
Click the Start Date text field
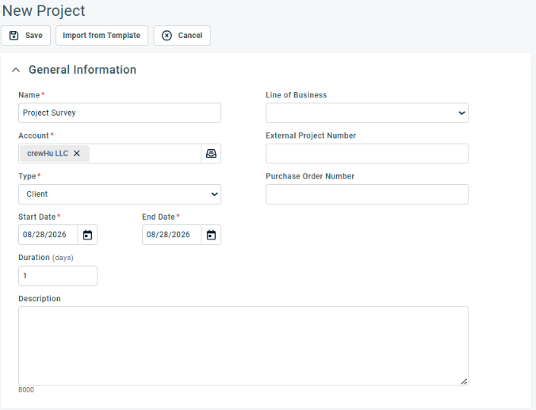click(x=48, y=235)
